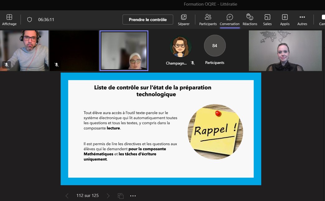The image size is (325, 201).
Task: Open the Réactions menu
Action: point(250,20)
